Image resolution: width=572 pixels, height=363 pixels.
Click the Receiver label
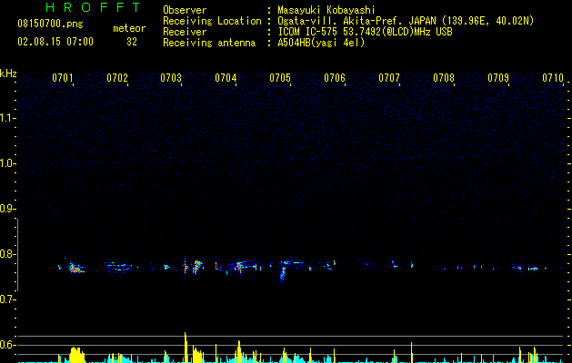(185, 32)
